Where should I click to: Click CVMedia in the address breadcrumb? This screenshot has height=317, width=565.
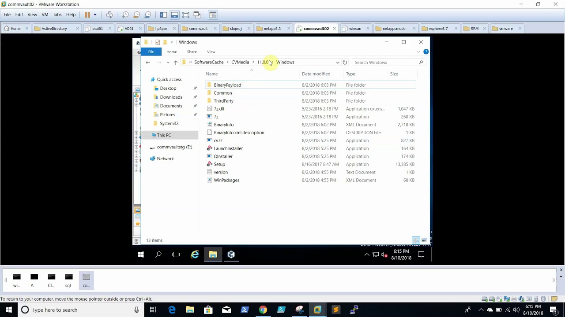tap(240, 62)
